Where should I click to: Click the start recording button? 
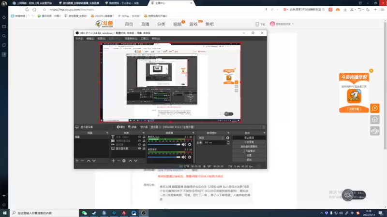pos(249,142)
